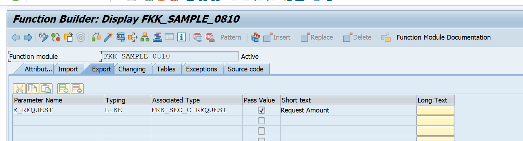Open the Tables tab
This screenshot has height=141, width=523.
[x=166, y=69]
